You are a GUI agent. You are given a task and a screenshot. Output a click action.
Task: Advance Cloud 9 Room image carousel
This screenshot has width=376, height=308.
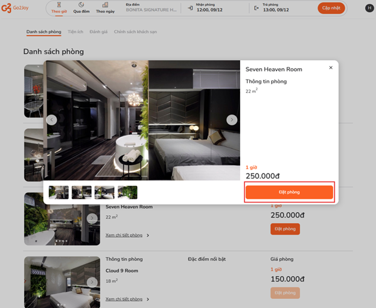[92, 282]
